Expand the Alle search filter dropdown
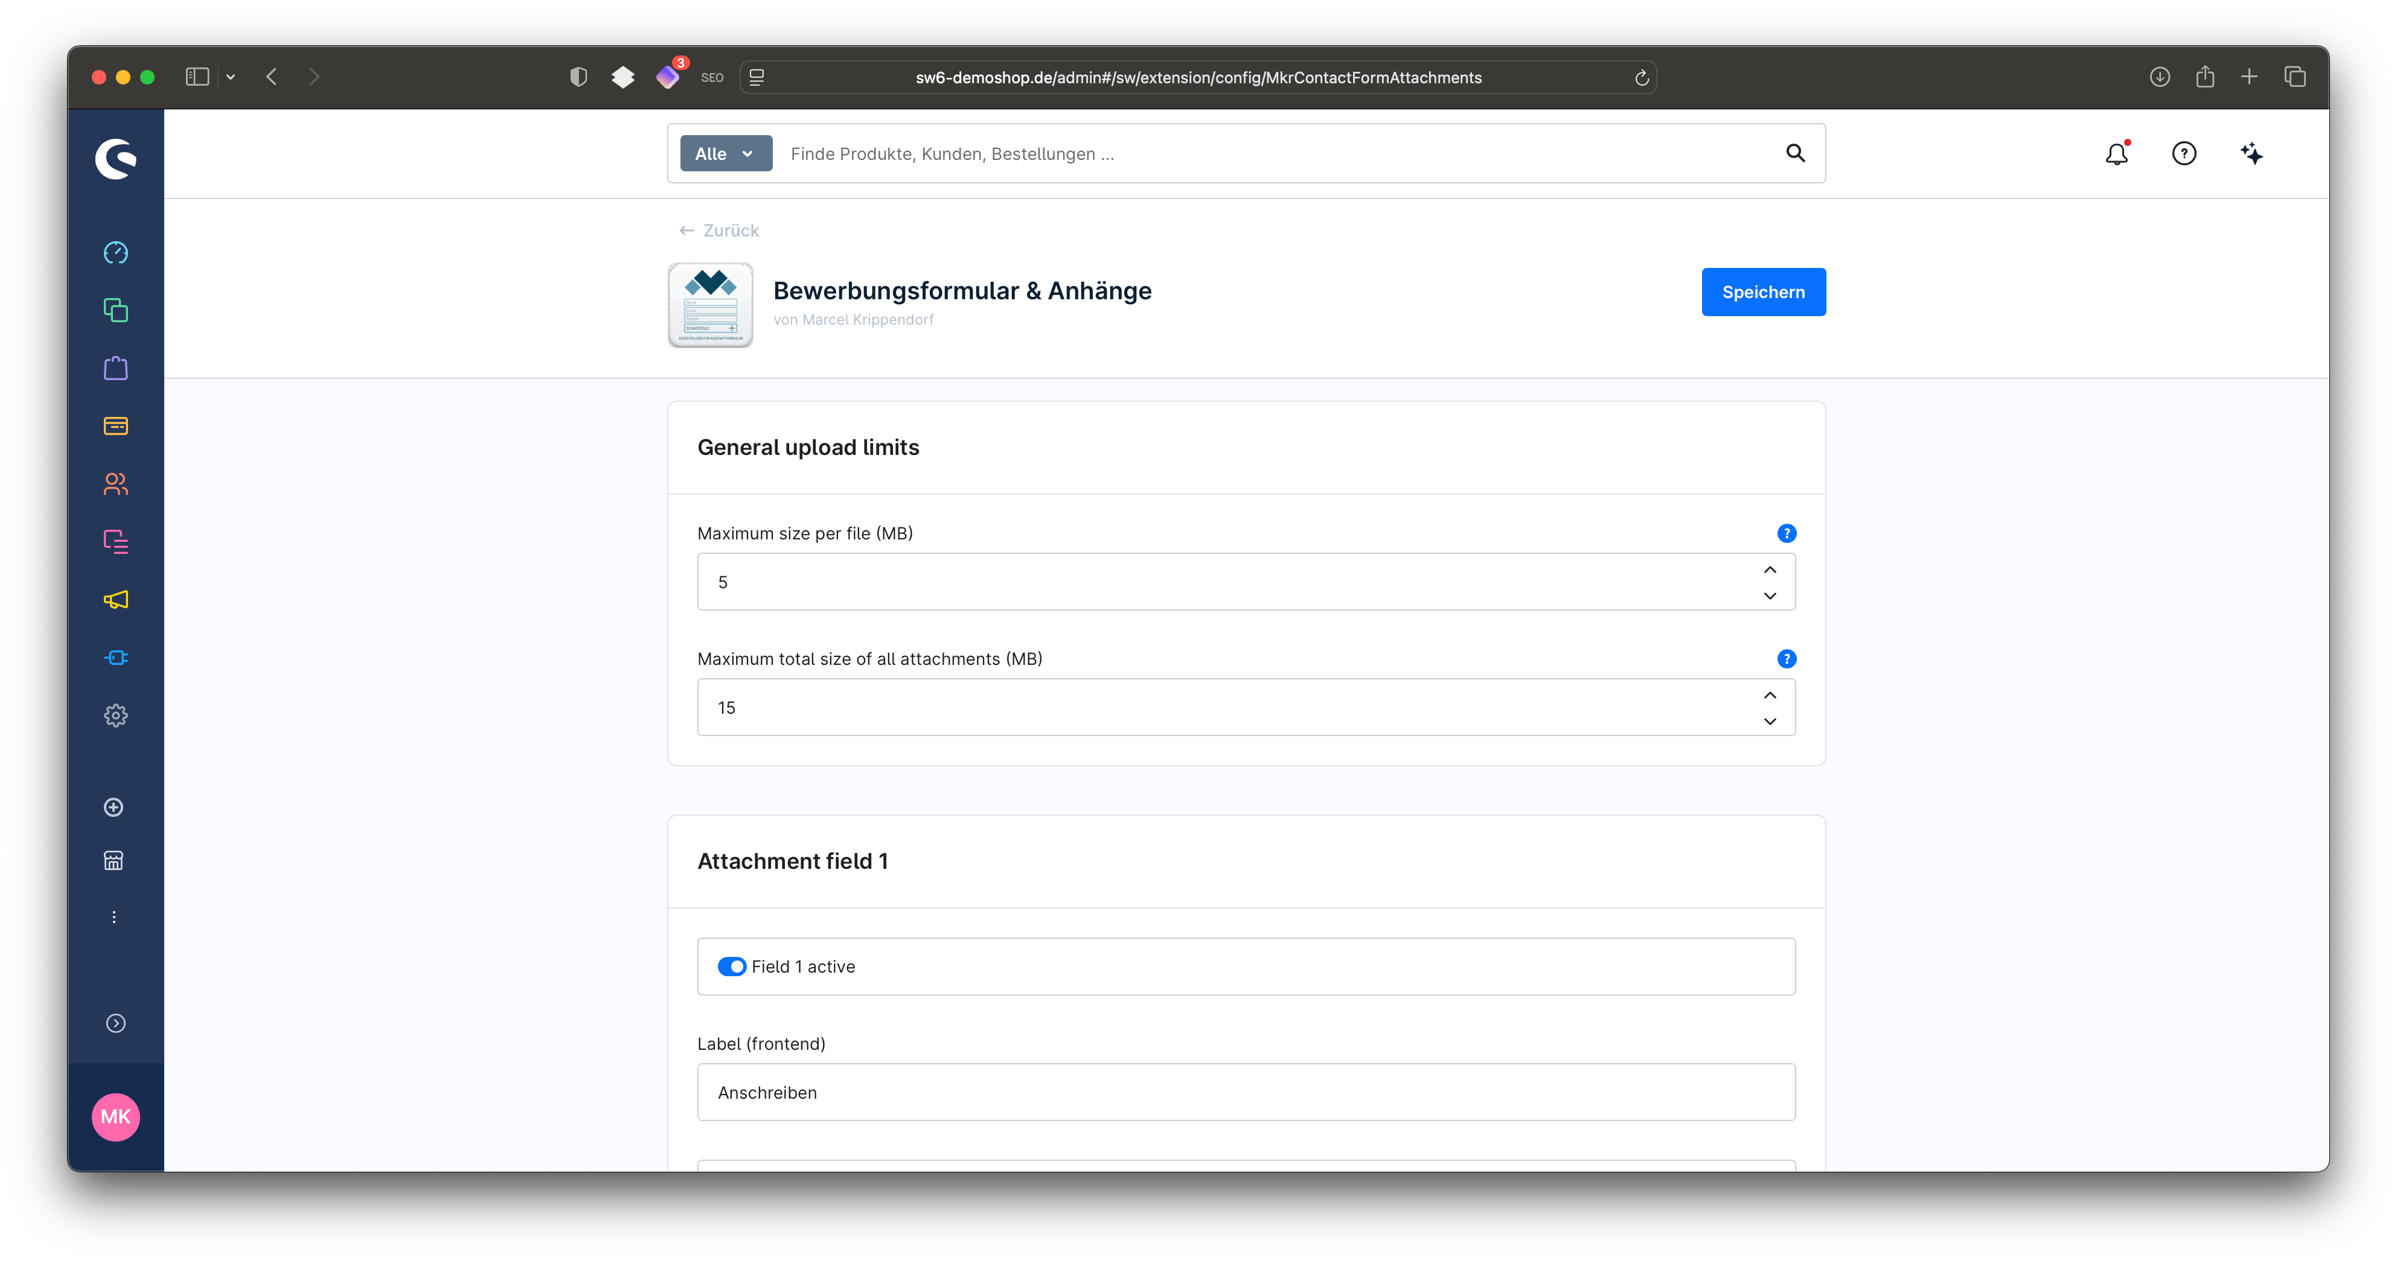Viewport: 2397px width, 1261px height. 725,153
